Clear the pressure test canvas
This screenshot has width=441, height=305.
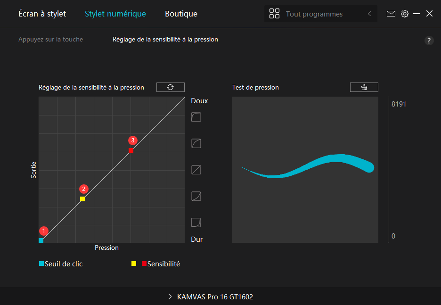[x=364, y=87]
